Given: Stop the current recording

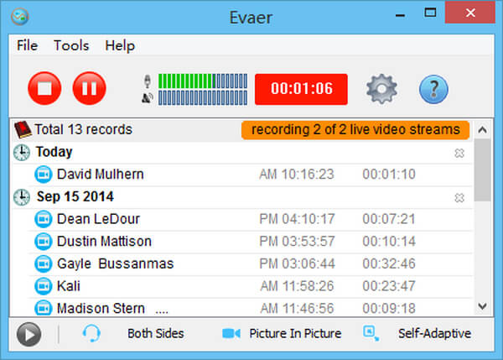Looking at the screenshot, I should pos(44,88).
